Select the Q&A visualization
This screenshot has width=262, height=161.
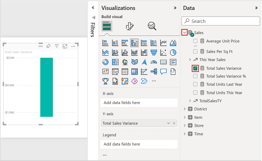163,72
